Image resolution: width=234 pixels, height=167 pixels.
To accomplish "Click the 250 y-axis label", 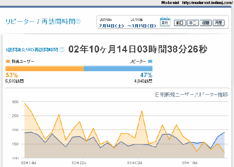I will 15,116.
